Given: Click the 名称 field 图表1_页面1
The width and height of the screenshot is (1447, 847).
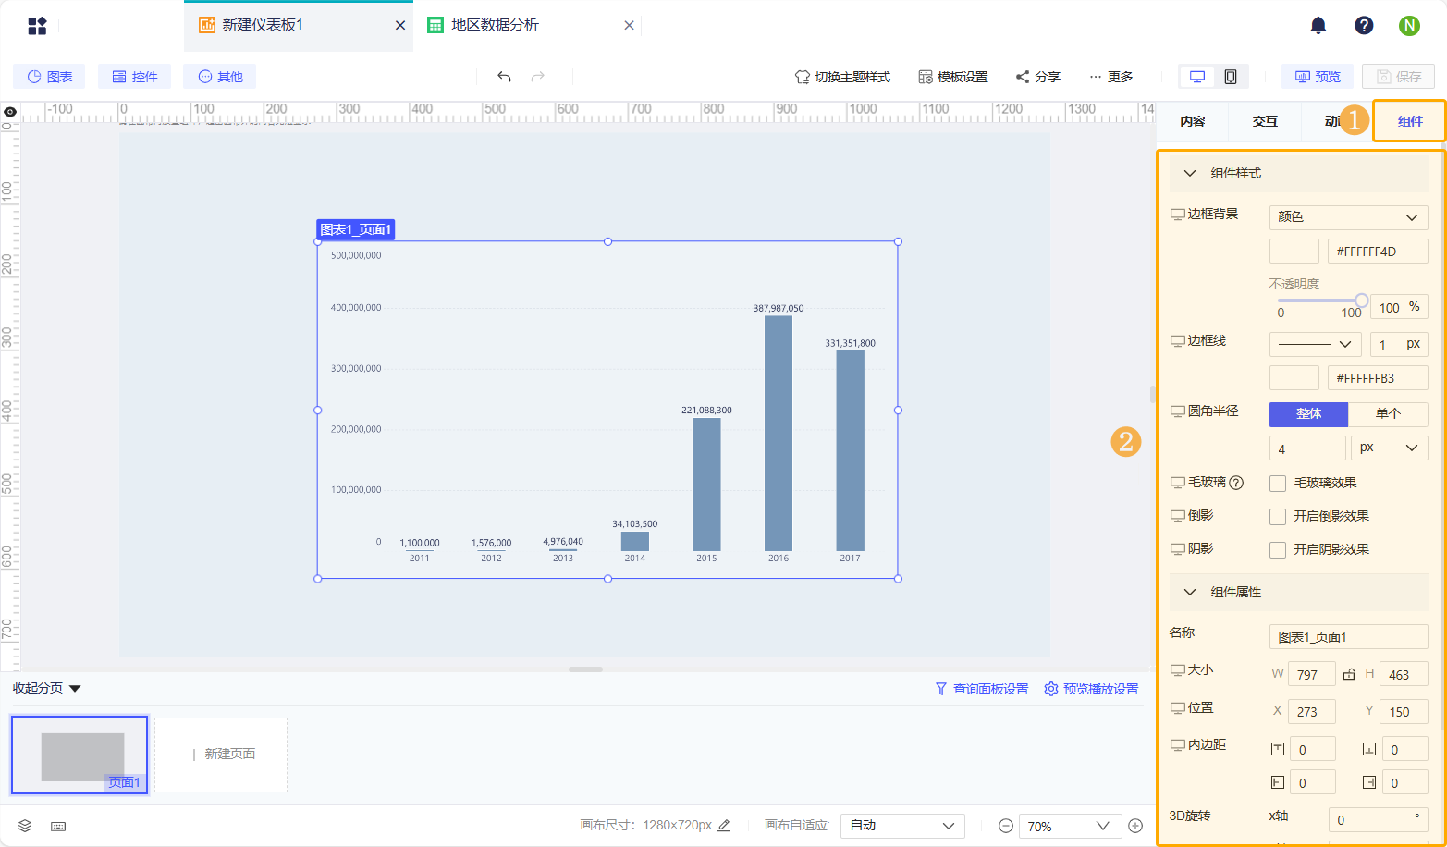Looking at the screenshot, I should [1348, 636].
